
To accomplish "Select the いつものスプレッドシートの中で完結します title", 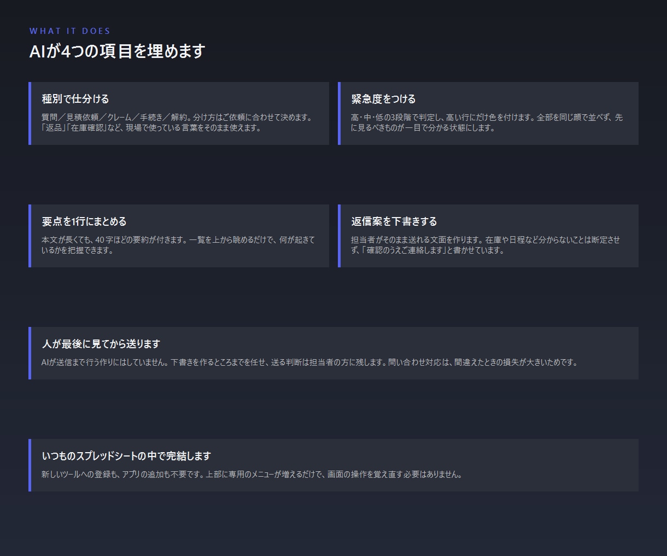I will [x=126, y=456].
